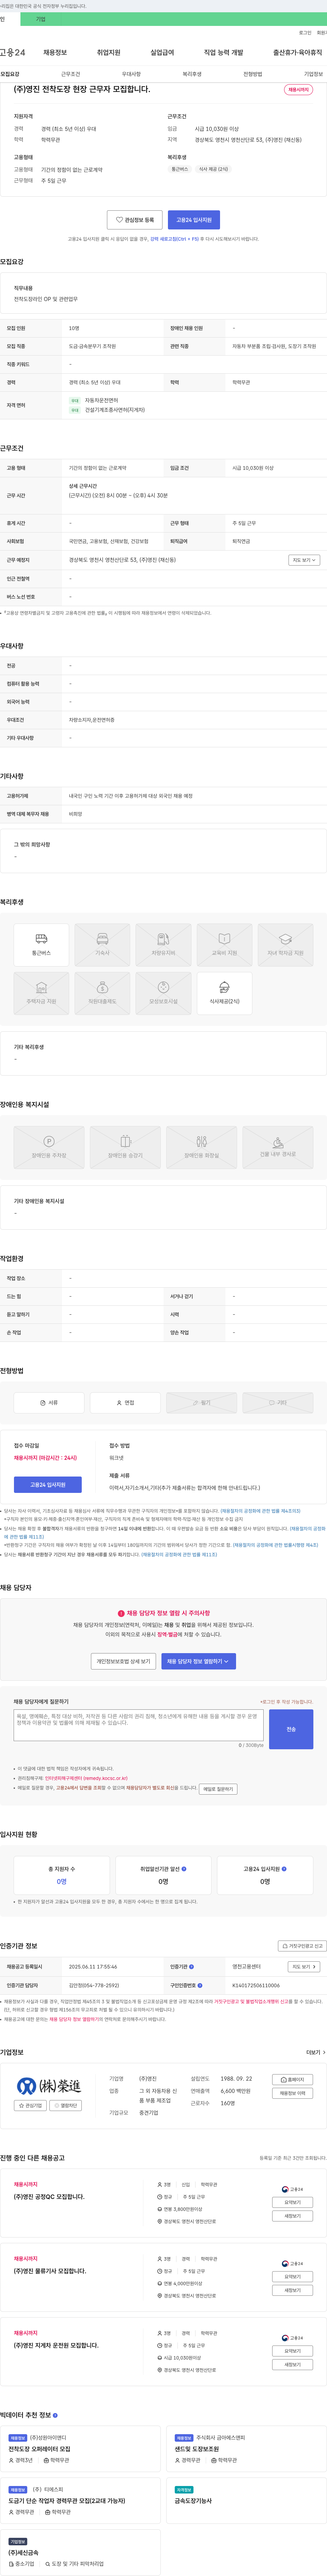Open the 취업지원 main menu
The height and width of the screenshot is (2576, 327).
coord(108,52)
